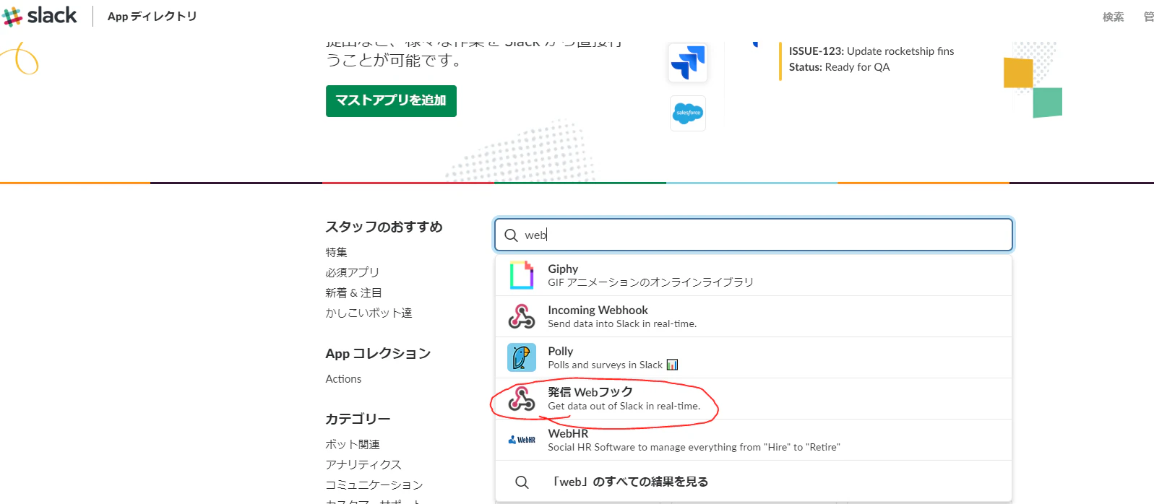Click the 検索 link in the header
This screenshot has width=1154, height=504.
click(x=1113, y=17)
